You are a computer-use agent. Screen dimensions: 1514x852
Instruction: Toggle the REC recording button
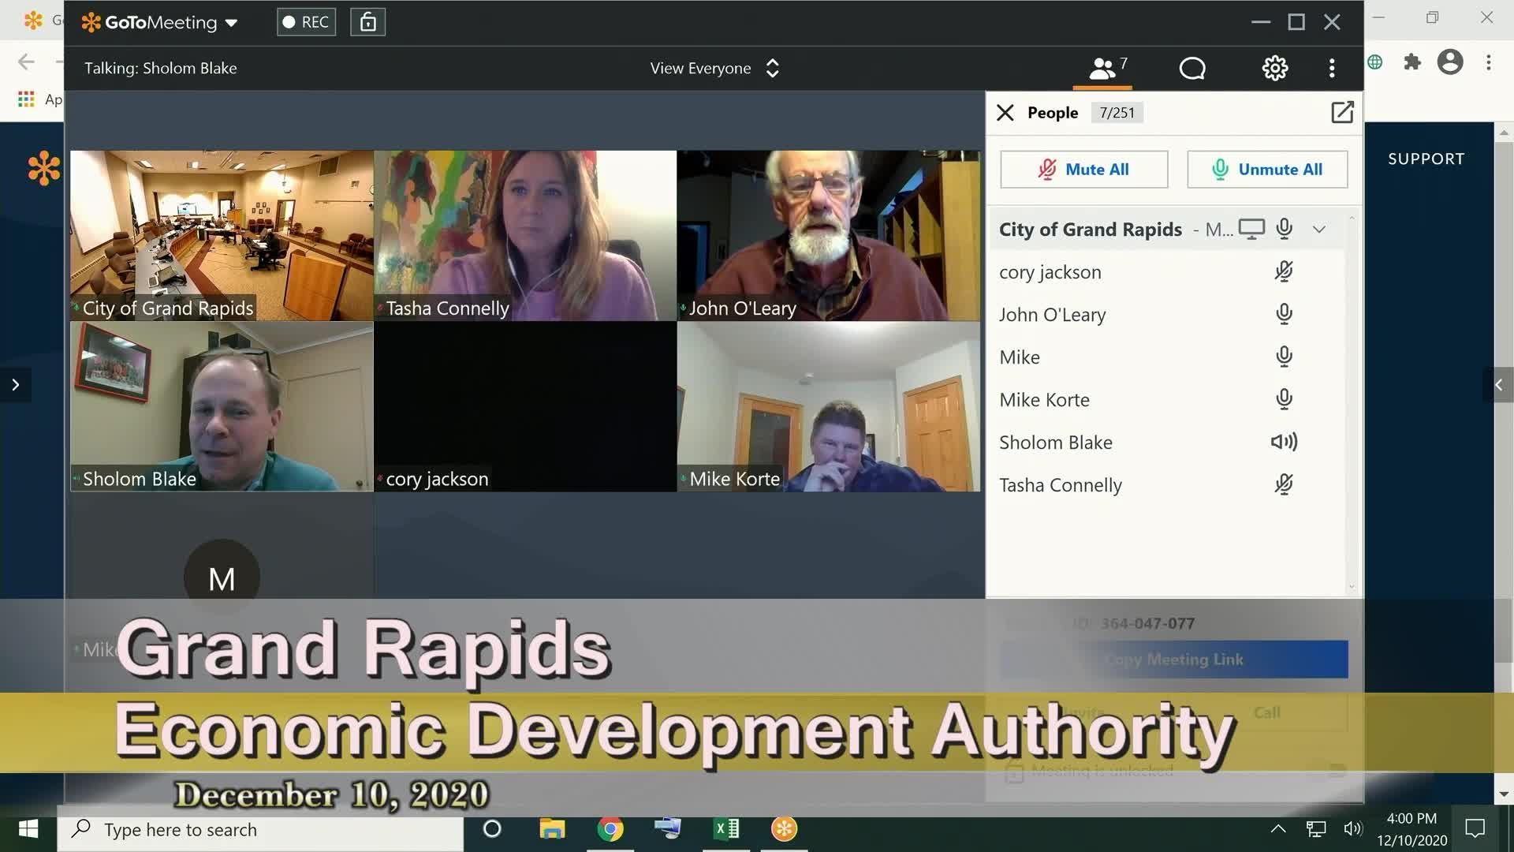coord(306,22)
